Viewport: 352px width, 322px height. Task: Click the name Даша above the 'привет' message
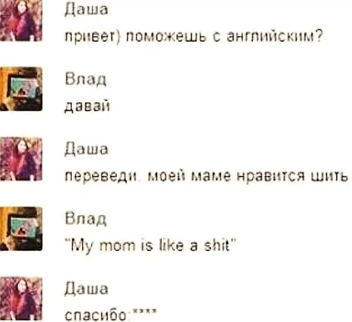click(x=86, y=11)
